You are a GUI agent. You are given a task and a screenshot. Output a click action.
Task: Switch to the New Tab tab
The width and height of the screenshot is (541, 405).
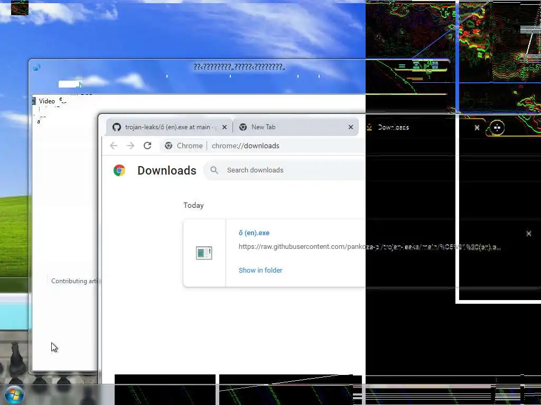coord(296,127)
